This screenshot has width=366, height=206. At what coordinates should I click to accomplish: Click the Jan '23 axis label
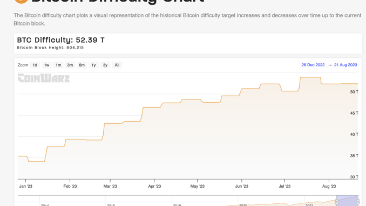click(x=26, y=186)
